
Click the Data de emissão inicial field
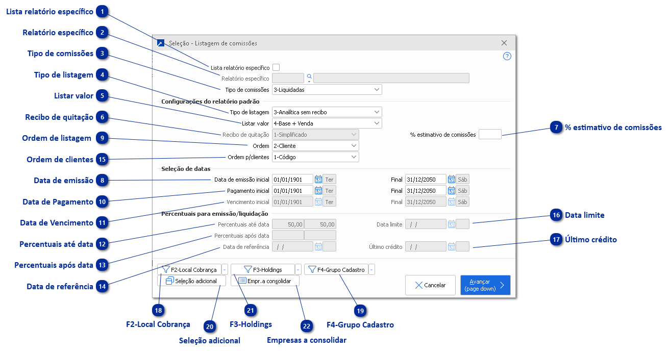click(293, 179)
